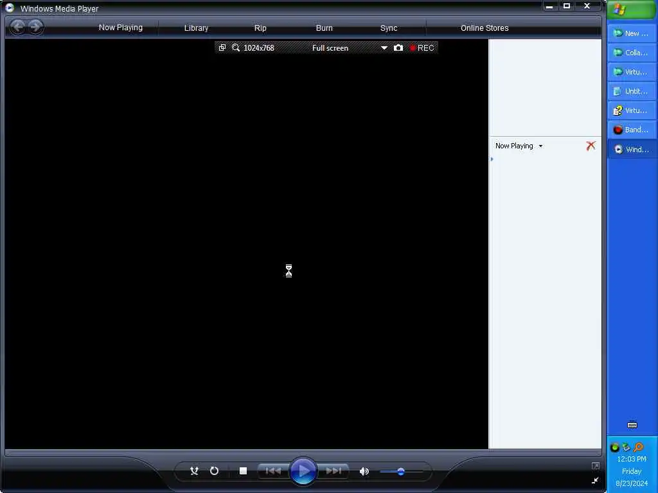This screenshot has height=493, width=658.
Task: Switch to the Library tab
Action: (196, 28)
